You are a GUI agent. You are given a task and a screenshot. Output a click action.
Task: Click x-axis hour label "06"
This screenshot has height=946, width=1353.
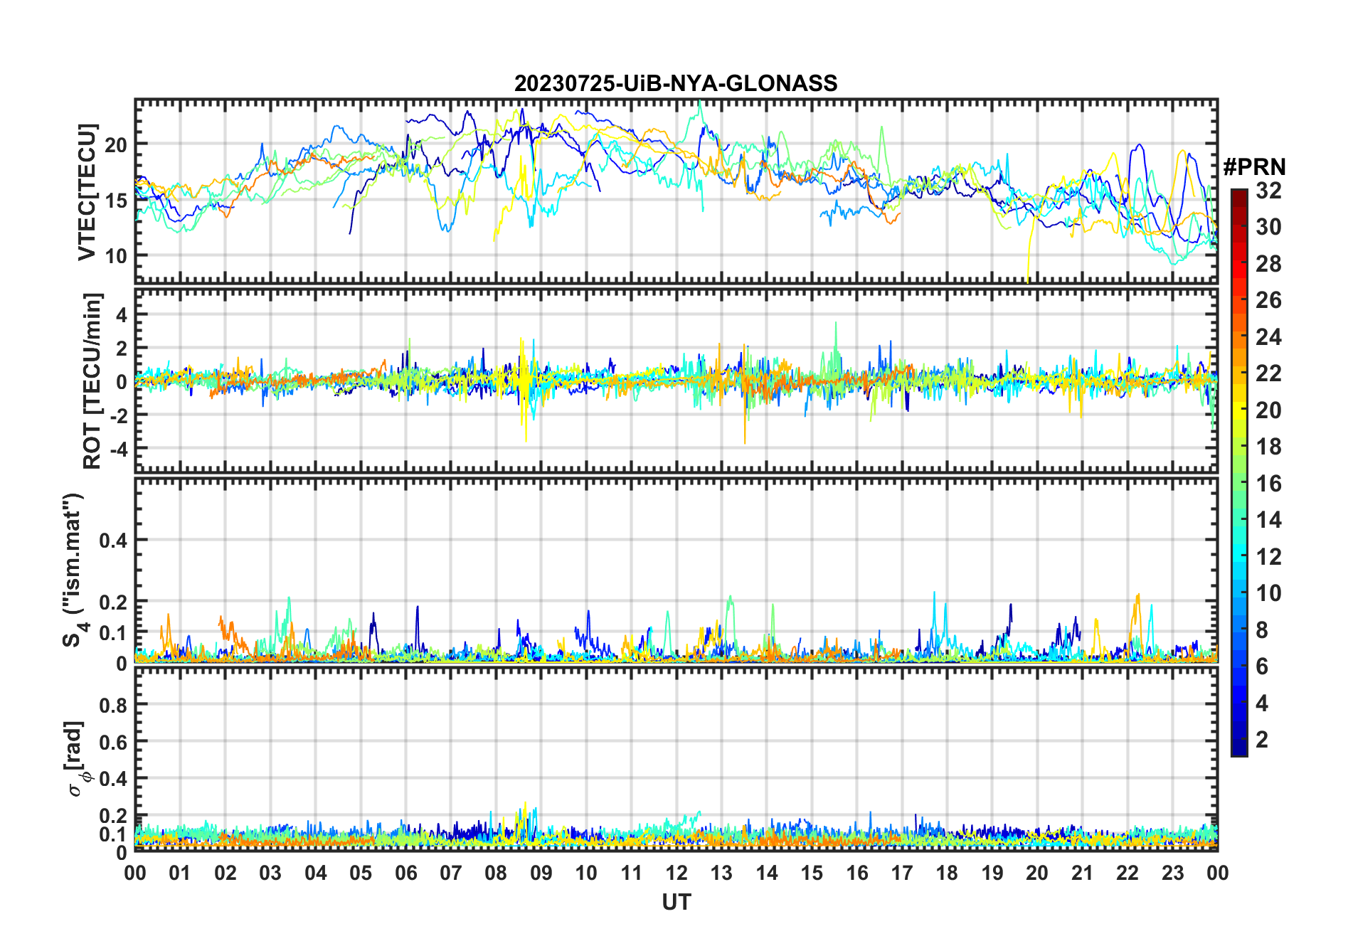(405, 873)
